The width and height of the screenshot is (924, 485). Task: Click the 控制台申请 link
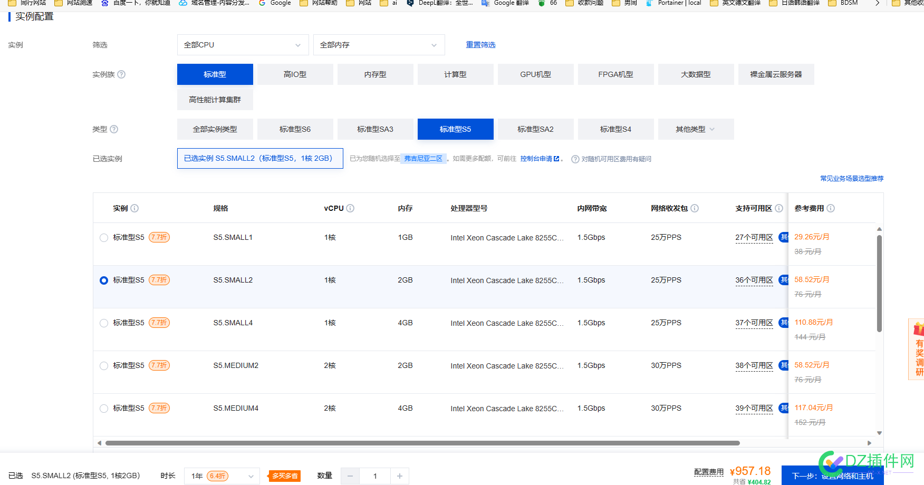536,159
